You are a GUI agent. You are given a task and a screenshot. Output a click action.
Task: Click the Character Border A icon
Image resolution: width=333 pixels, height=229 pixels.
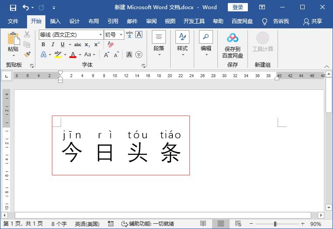click(x=139, y=34)
